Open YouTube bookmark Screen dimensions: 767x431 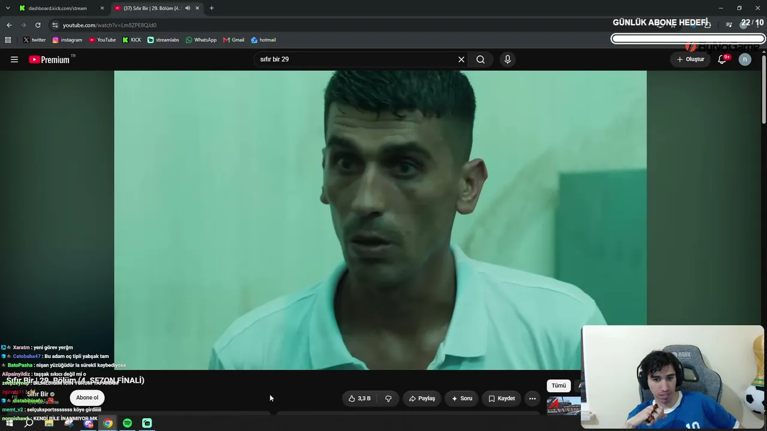point(102,40)
